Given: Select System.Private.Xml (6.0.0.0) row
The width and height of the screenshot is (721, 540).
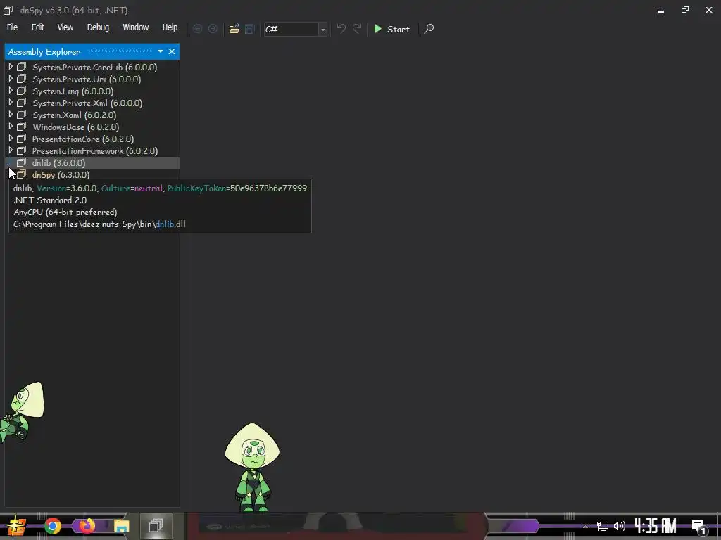Looking at the screenshot, I should 92,103.
